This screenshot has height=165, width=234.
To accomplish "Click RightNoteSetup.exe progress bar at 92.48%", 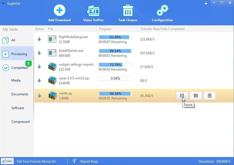I will (115, 37).
